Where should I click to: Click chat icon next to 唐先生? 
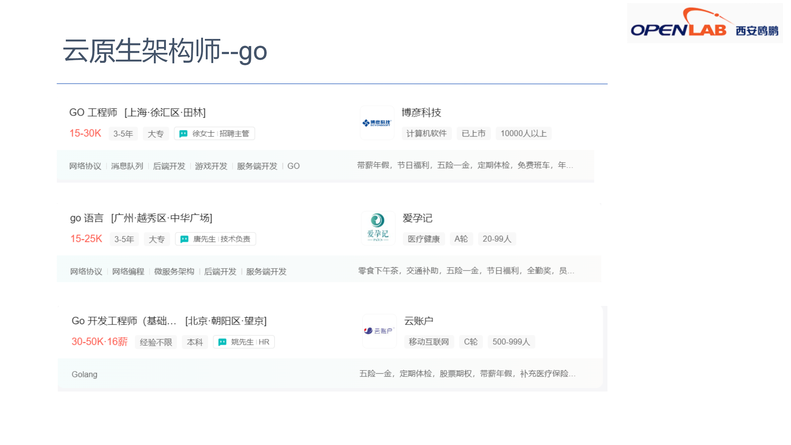[x=184, y=239]
